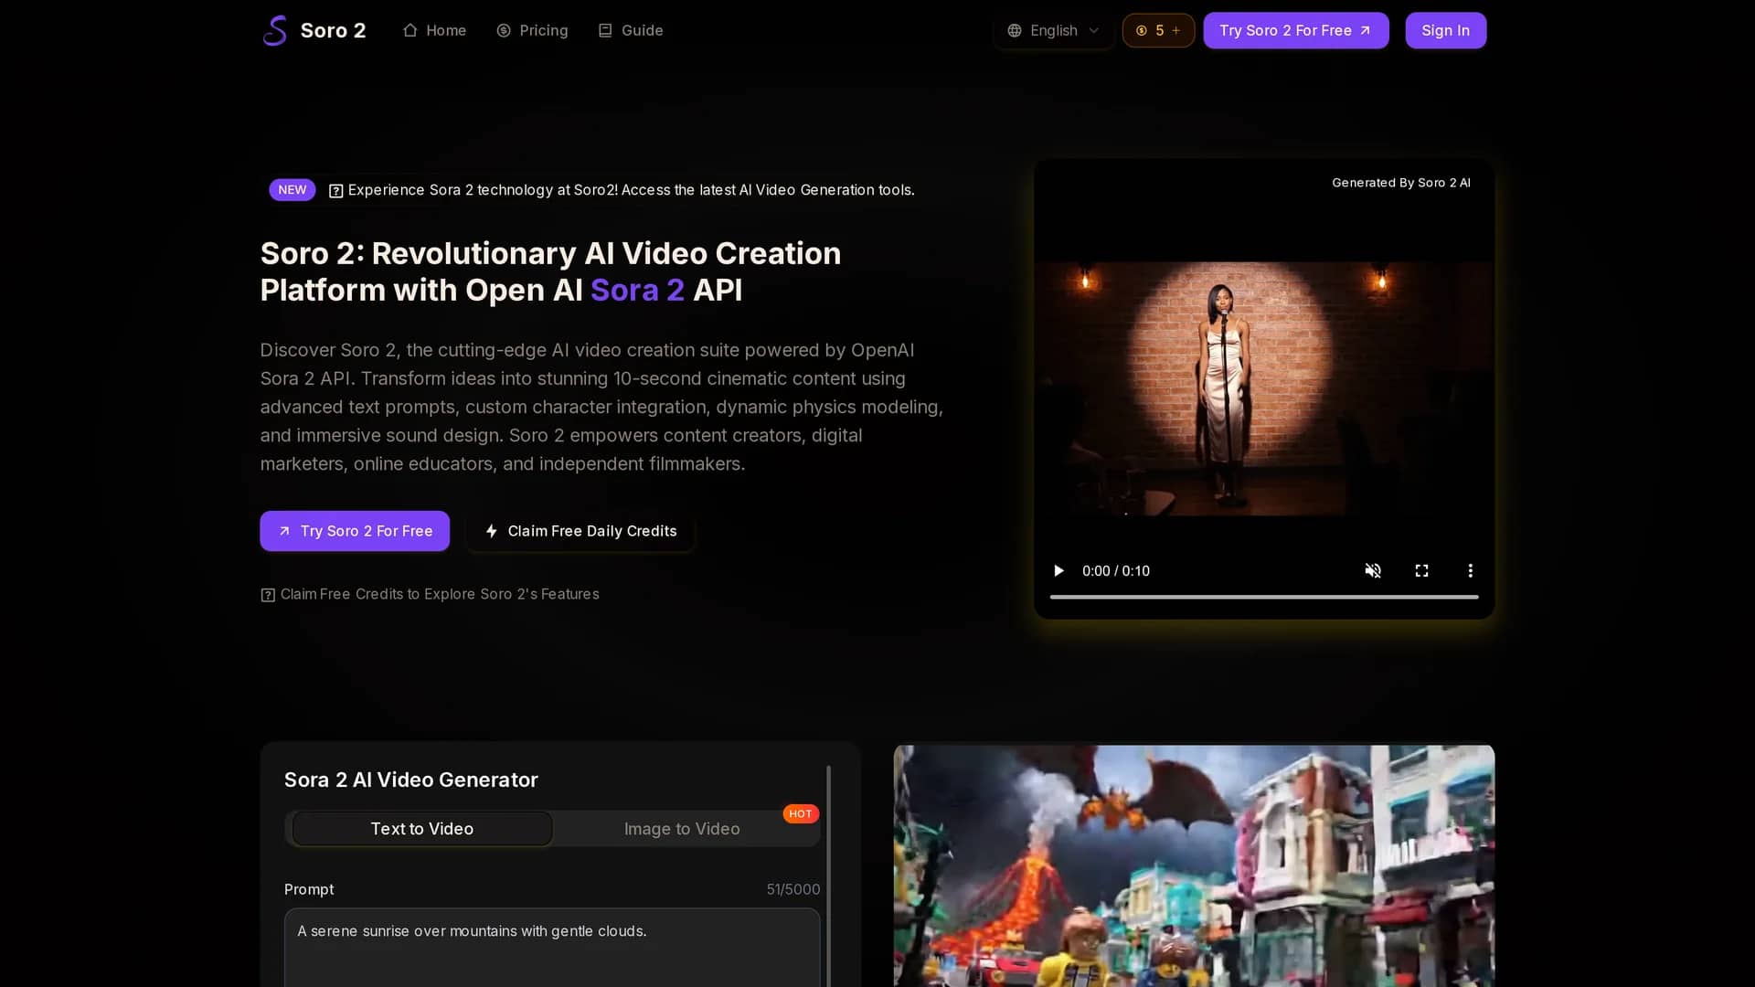Open video more options menu
Screen dimensions: 1755x987
[x=1470, y=570]
